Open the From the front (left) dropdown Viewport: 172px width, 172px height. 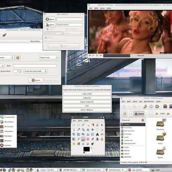(36, 71)
